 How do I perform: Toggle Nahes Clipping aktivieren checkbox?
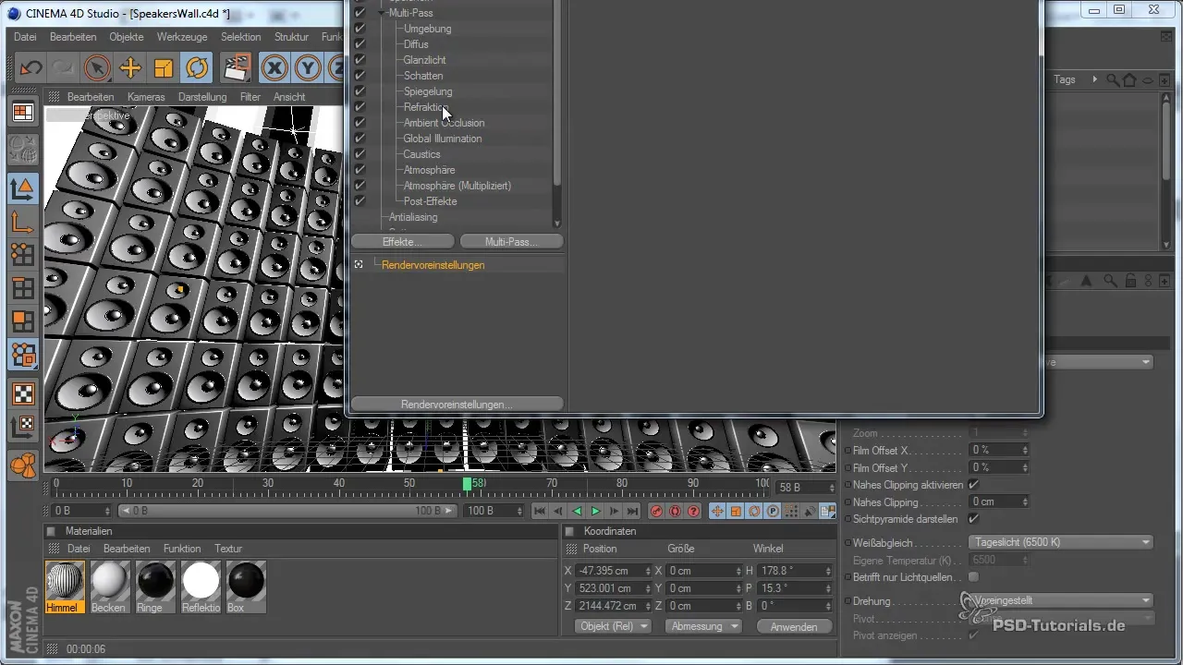(973, 485)
